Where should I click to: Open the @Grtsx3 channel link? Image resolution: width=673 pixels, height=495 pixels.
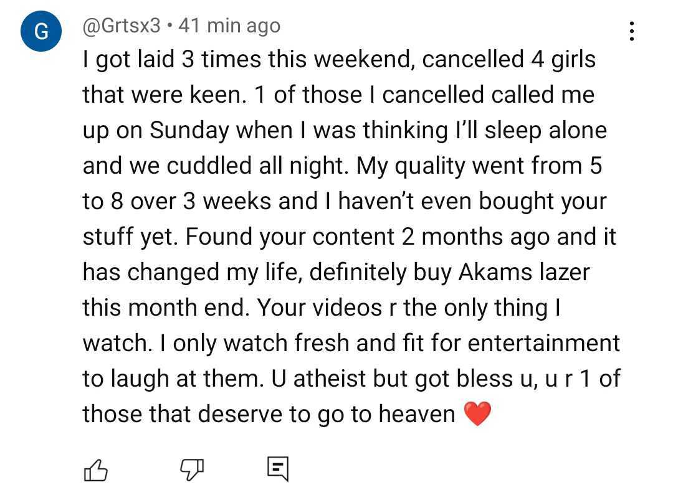click(122, 26)
